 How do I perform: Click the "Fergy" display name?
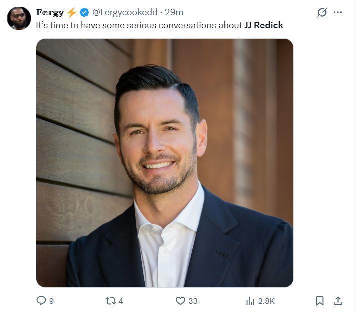[50, 12]
